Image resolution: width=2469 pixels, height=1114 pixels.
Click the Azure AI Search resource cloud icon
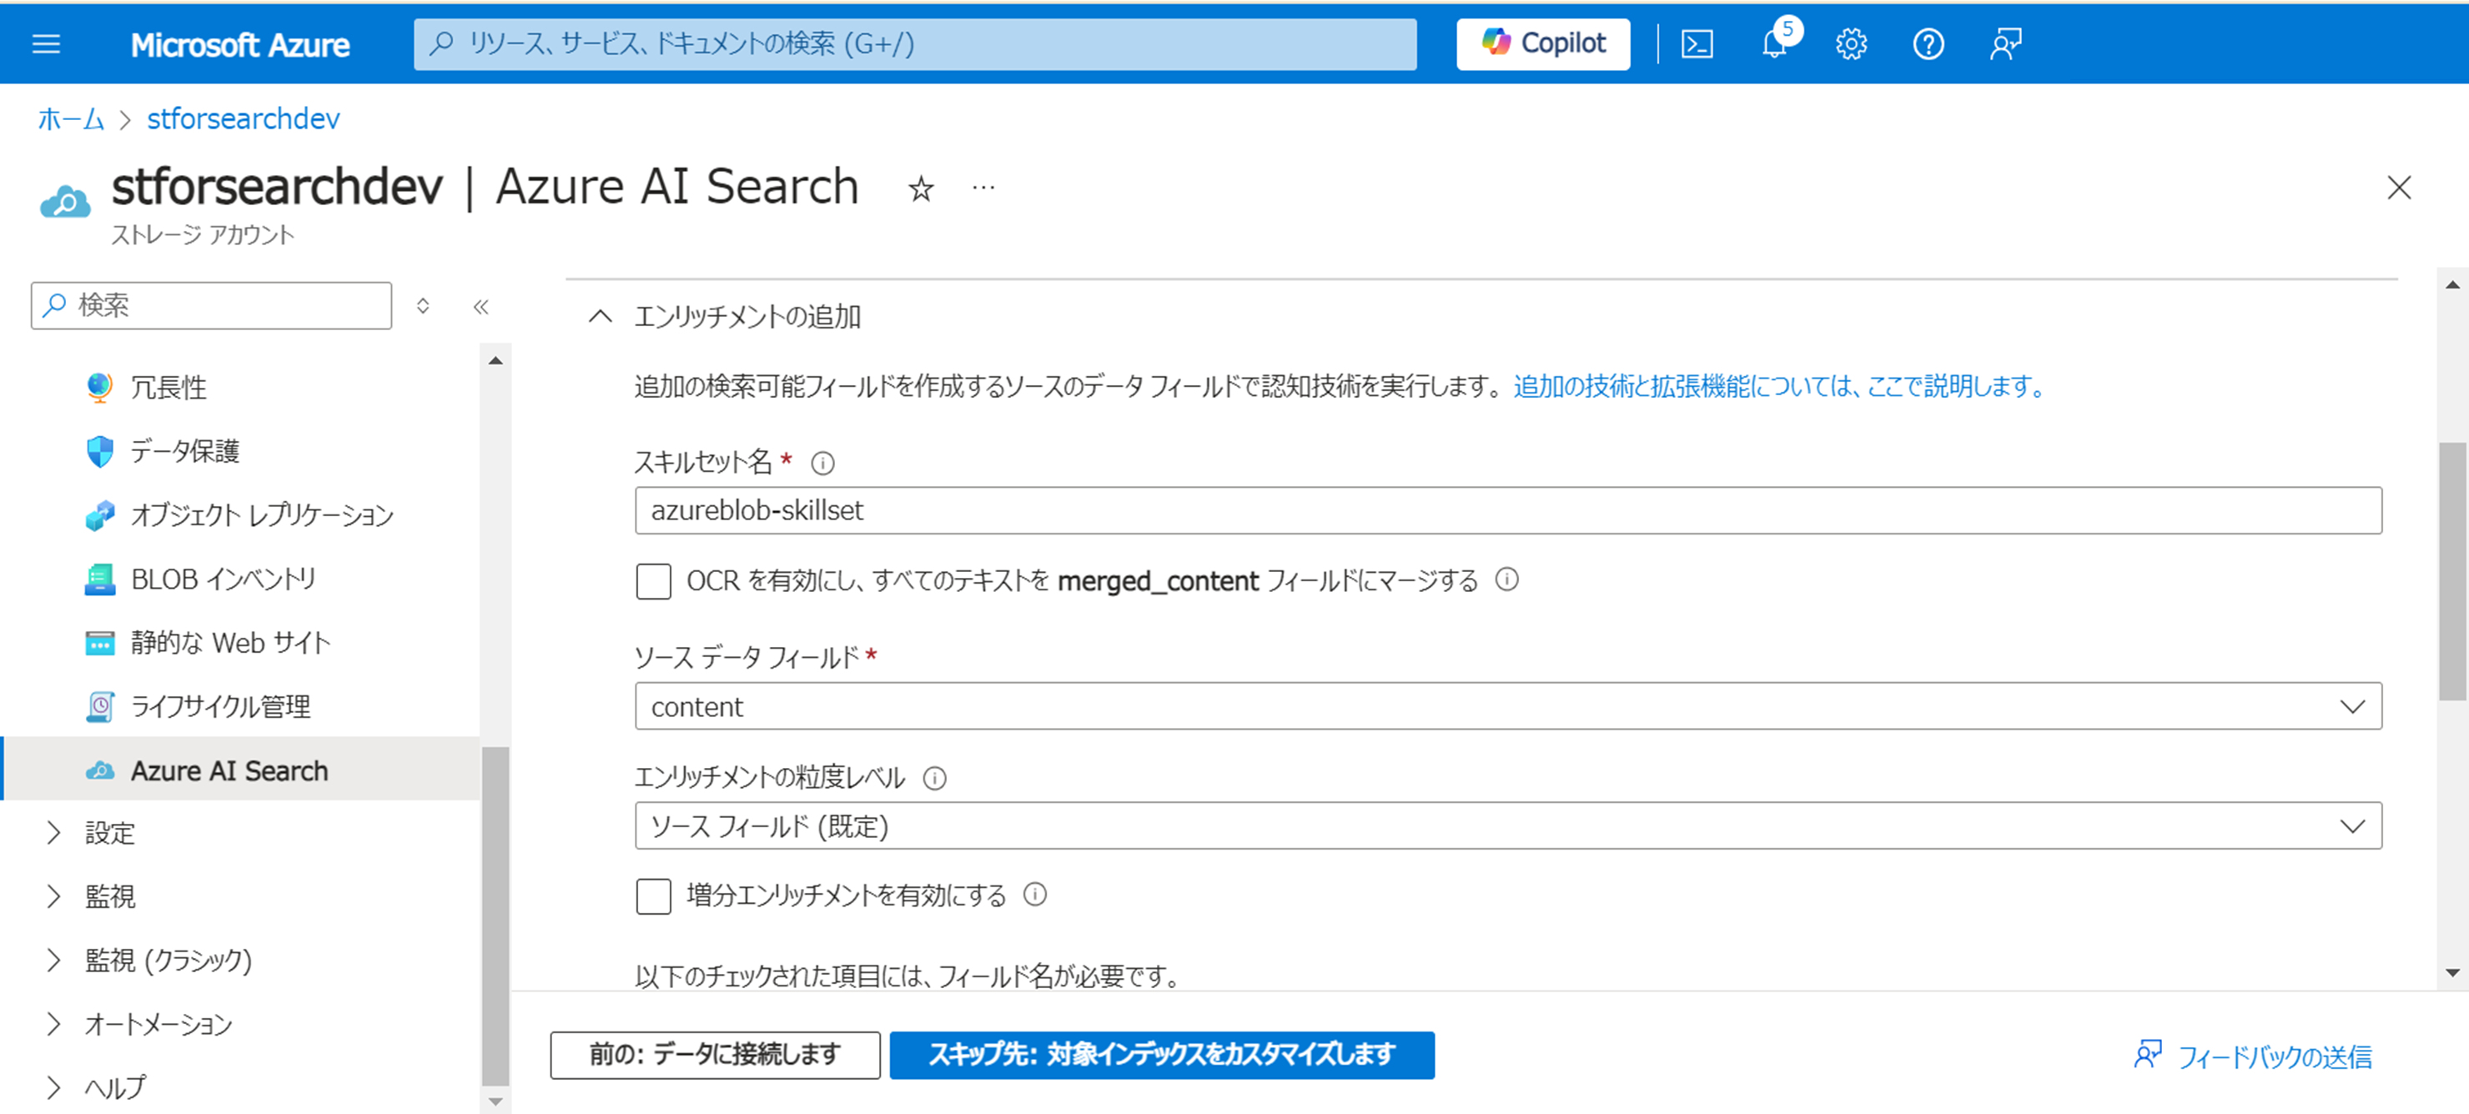click(x=65, y=201)
